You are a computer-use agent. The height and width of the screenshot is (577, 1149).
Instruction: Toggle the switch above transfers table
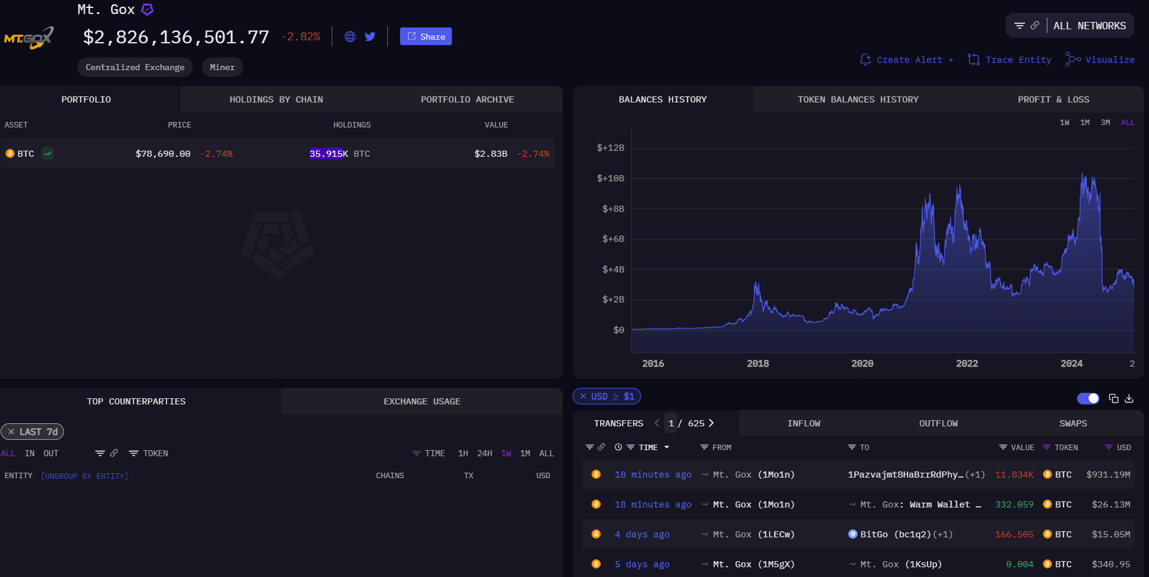[1088, 398]
